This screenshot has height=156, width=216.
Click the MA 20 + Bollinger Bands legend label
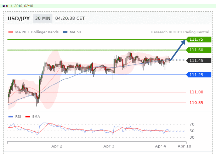[37, 32]
